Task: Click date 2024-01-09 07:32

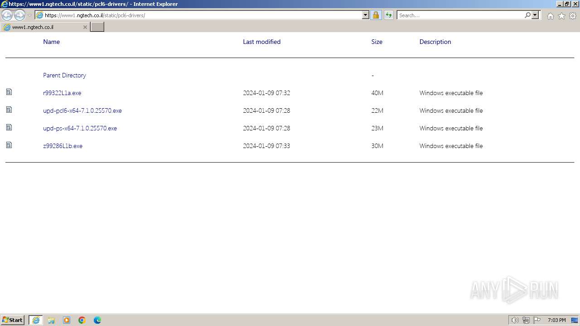Action: 266,93
